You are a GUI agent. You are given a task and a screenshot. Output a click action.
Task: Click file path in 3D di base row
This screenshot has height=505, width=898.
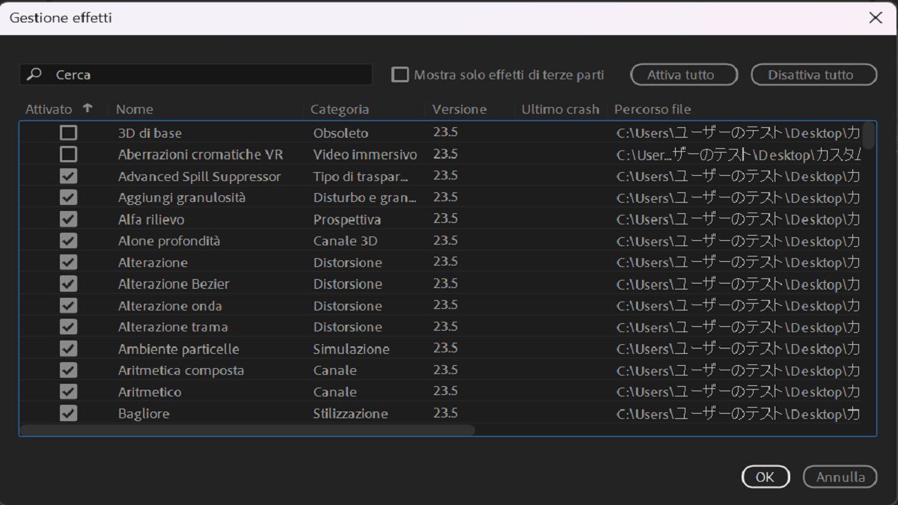coord(738,133)
